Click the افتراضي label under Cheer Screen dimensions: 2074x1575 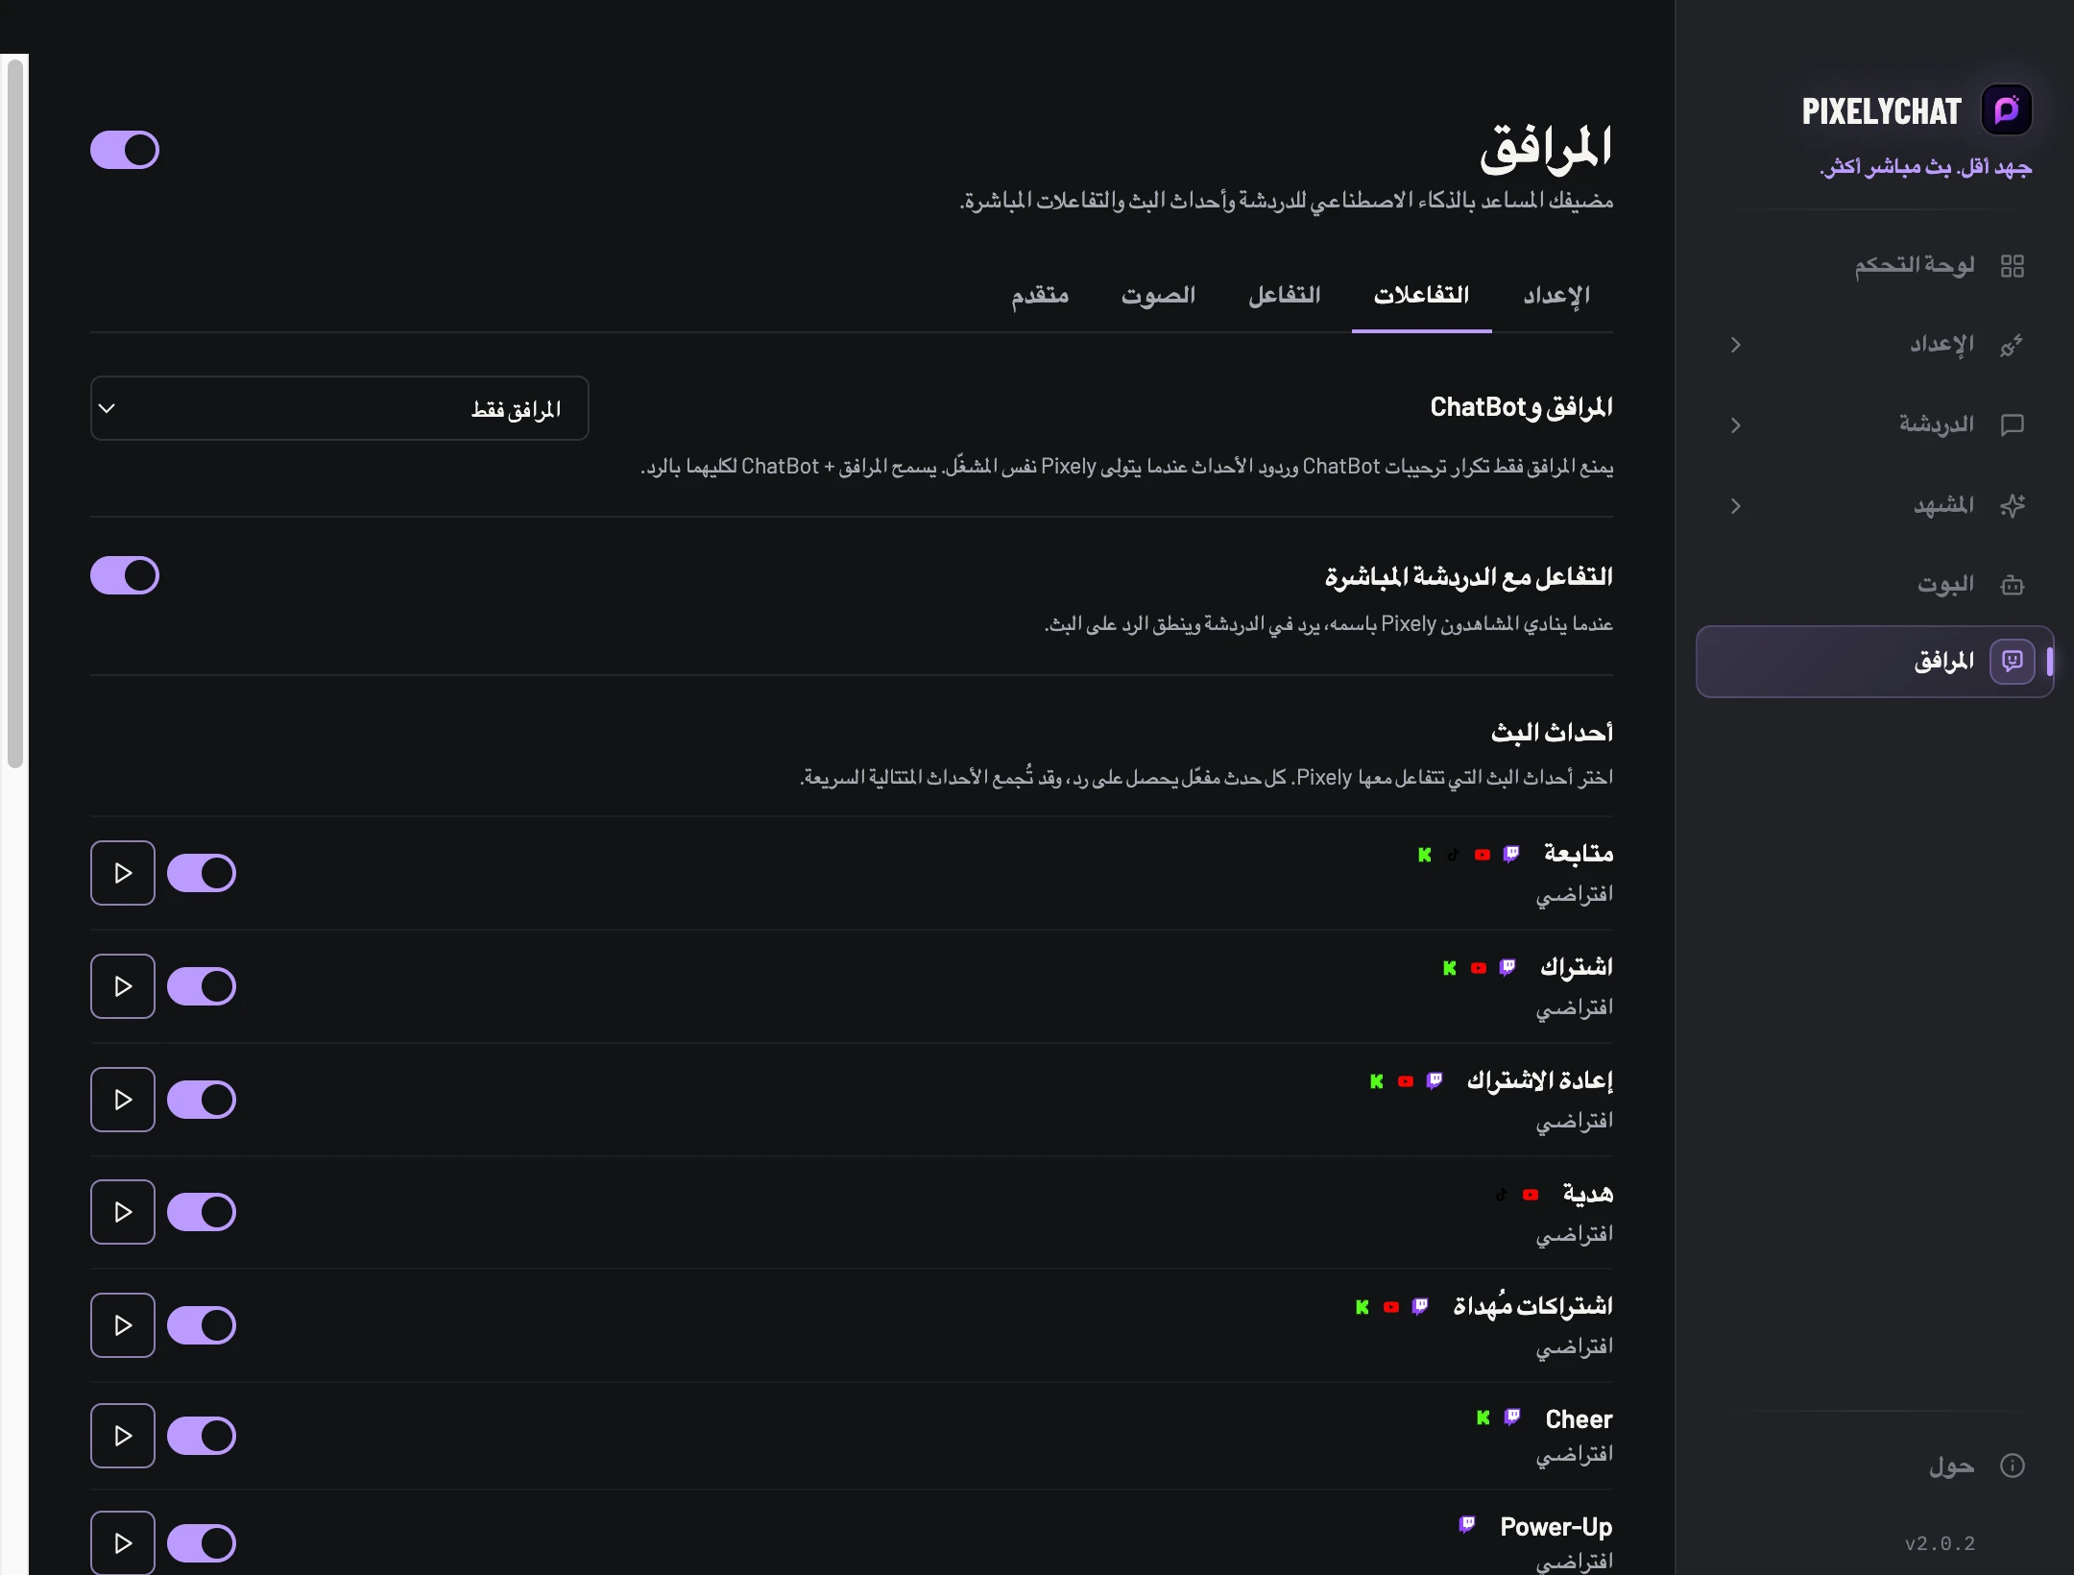point(1575,1455)
